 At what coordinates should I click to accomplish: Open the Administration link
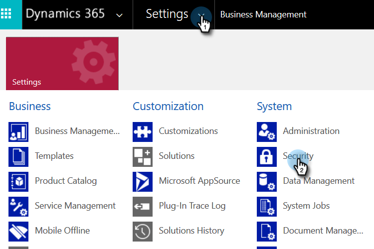[311, 131]
